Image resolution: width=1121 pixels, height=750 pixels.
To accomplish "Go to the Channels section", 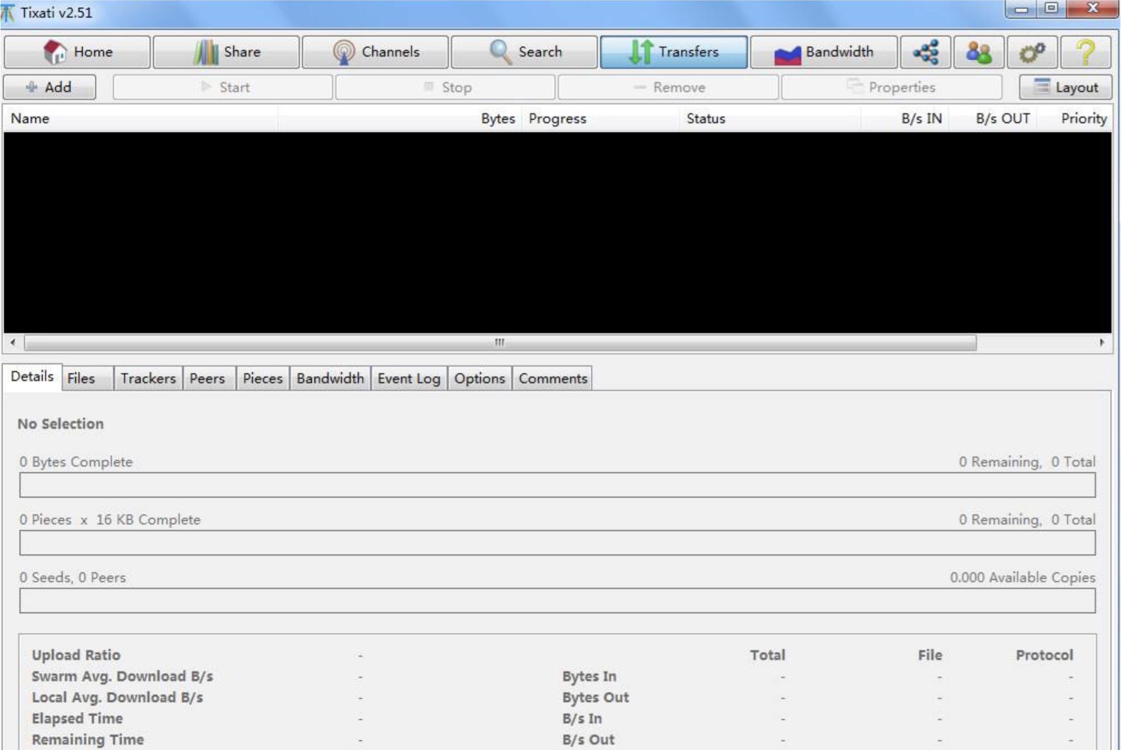I will point(375,52).
